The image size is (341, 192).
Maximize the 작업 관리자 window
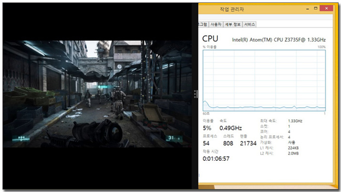tap(316, 8)
